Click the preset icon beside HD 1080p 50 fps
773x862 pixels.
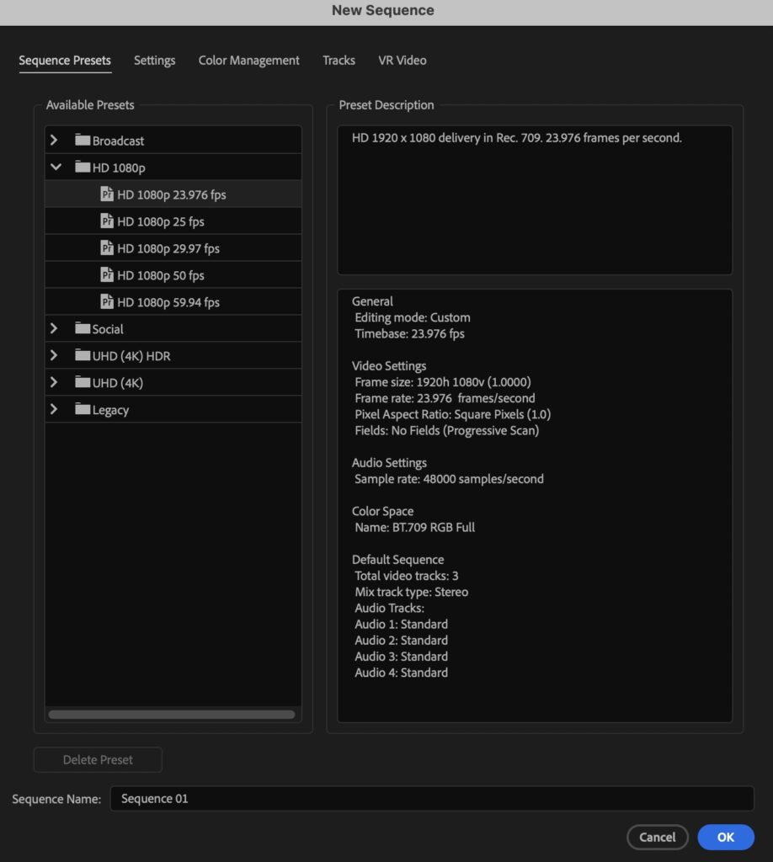point(107,275)
